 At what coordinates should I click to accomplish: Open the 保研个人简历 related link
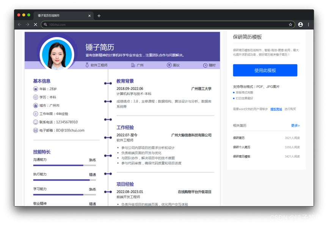tap(242, 147)
